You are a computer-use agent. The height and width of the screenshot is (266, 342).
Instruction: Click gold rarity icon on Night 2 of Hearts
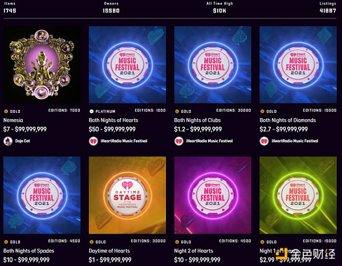point(177,242)
